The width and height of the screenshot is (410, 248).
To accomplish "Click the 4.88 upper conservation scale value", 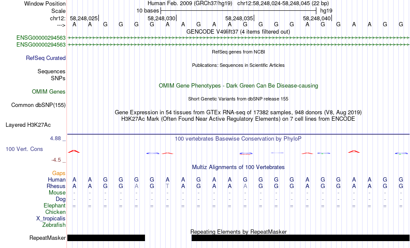I will pos(55,138).
